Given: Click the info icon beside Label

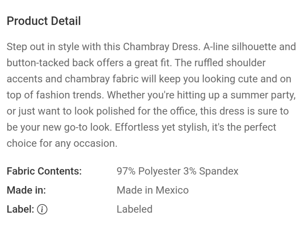Looking at the screenshot, I should (x=43, y=209).
